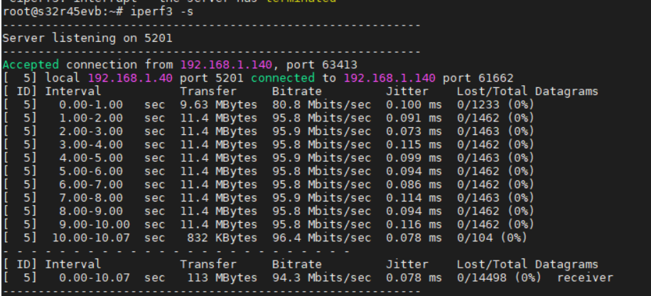Screen dimensions: 651x296
Task: Click interval '3.00-4.00'
Action: [x=91, y=144]
